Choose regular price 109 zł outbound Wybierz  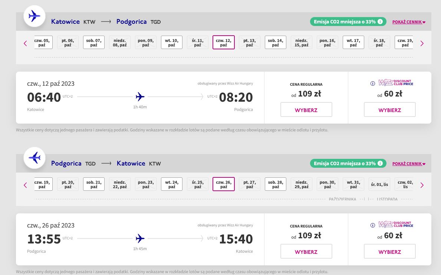pyautogui.click(x=306, y=110)
